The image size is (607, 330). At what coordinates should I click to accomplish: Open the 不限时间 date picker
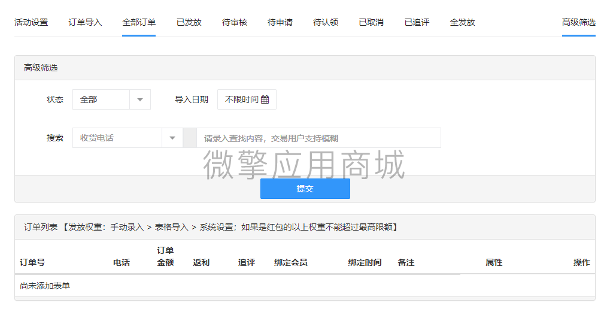pyautogui.click(x=247, y=99)
